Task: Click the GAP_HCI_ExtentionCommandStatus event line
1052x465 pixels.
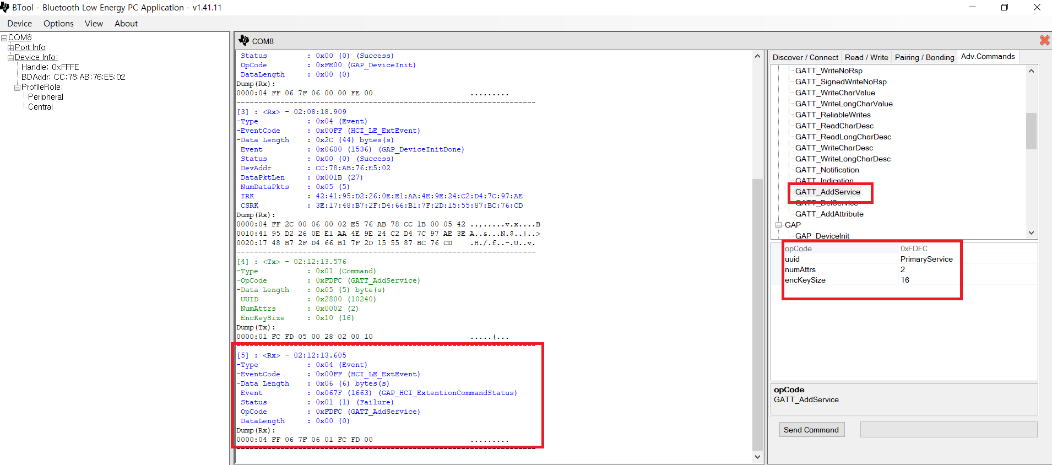Action: pyautogui.click(x=378, y=393)
